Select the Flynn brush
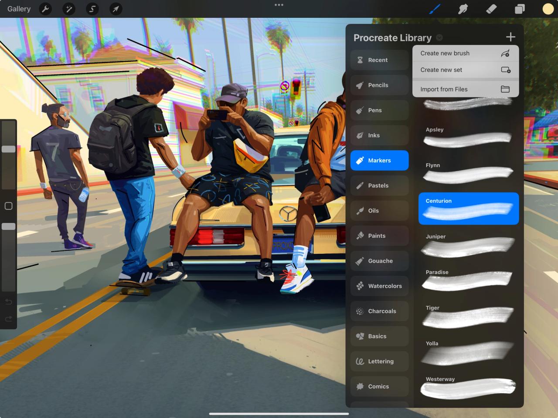The width and height of the screenshot is (558, 418). [469, 173]
